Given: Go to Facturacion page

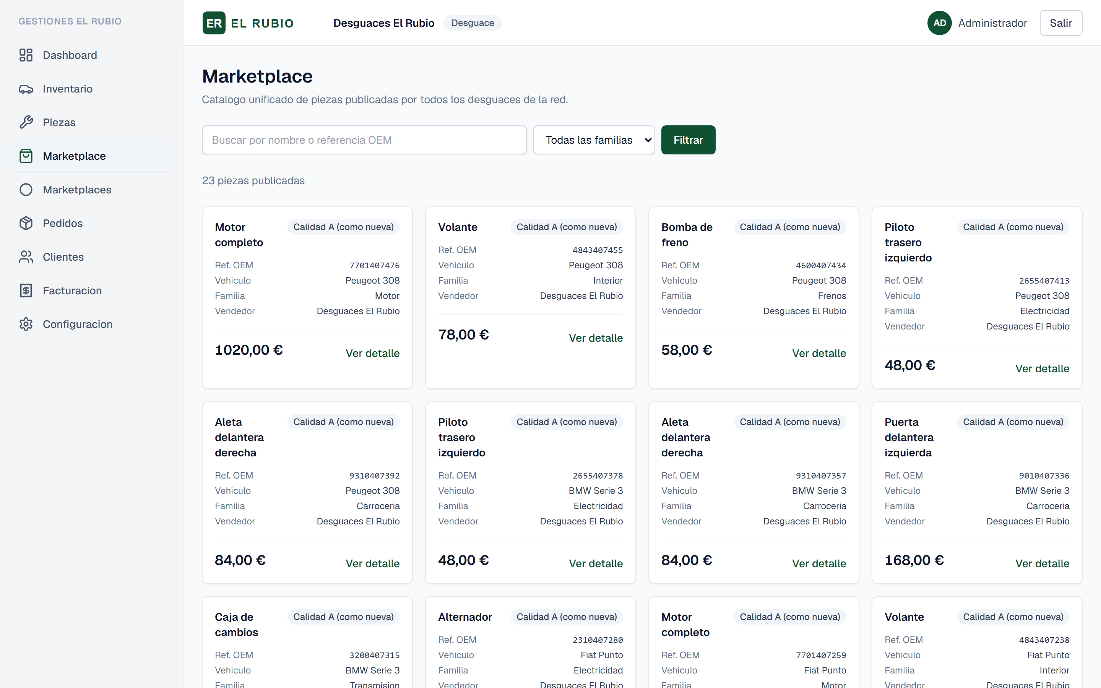Looking at the screenshot, I should coord(91,291).
